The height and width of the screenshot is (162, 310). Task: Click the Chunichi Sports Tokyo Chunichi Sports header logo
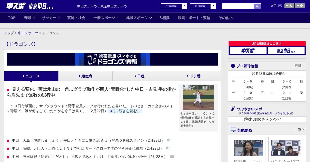pos(30,6)
